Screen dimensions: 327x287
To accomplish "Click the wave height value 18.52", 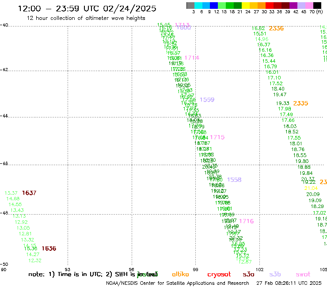I will click(292, 132).
